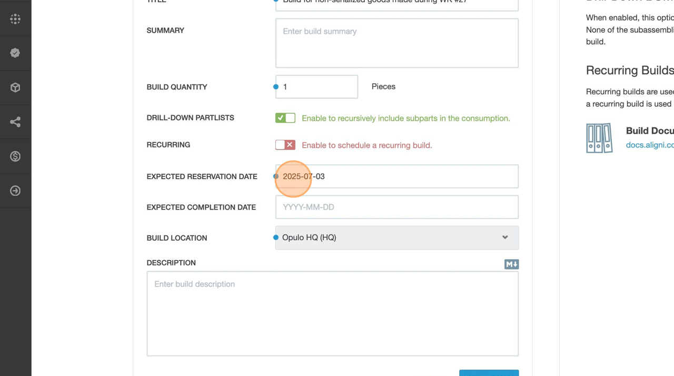The width and height of the screenshot is (674, 376).
Task: Click the dotted-circle icon in the sidebar
Action: (x=15, y=19)
